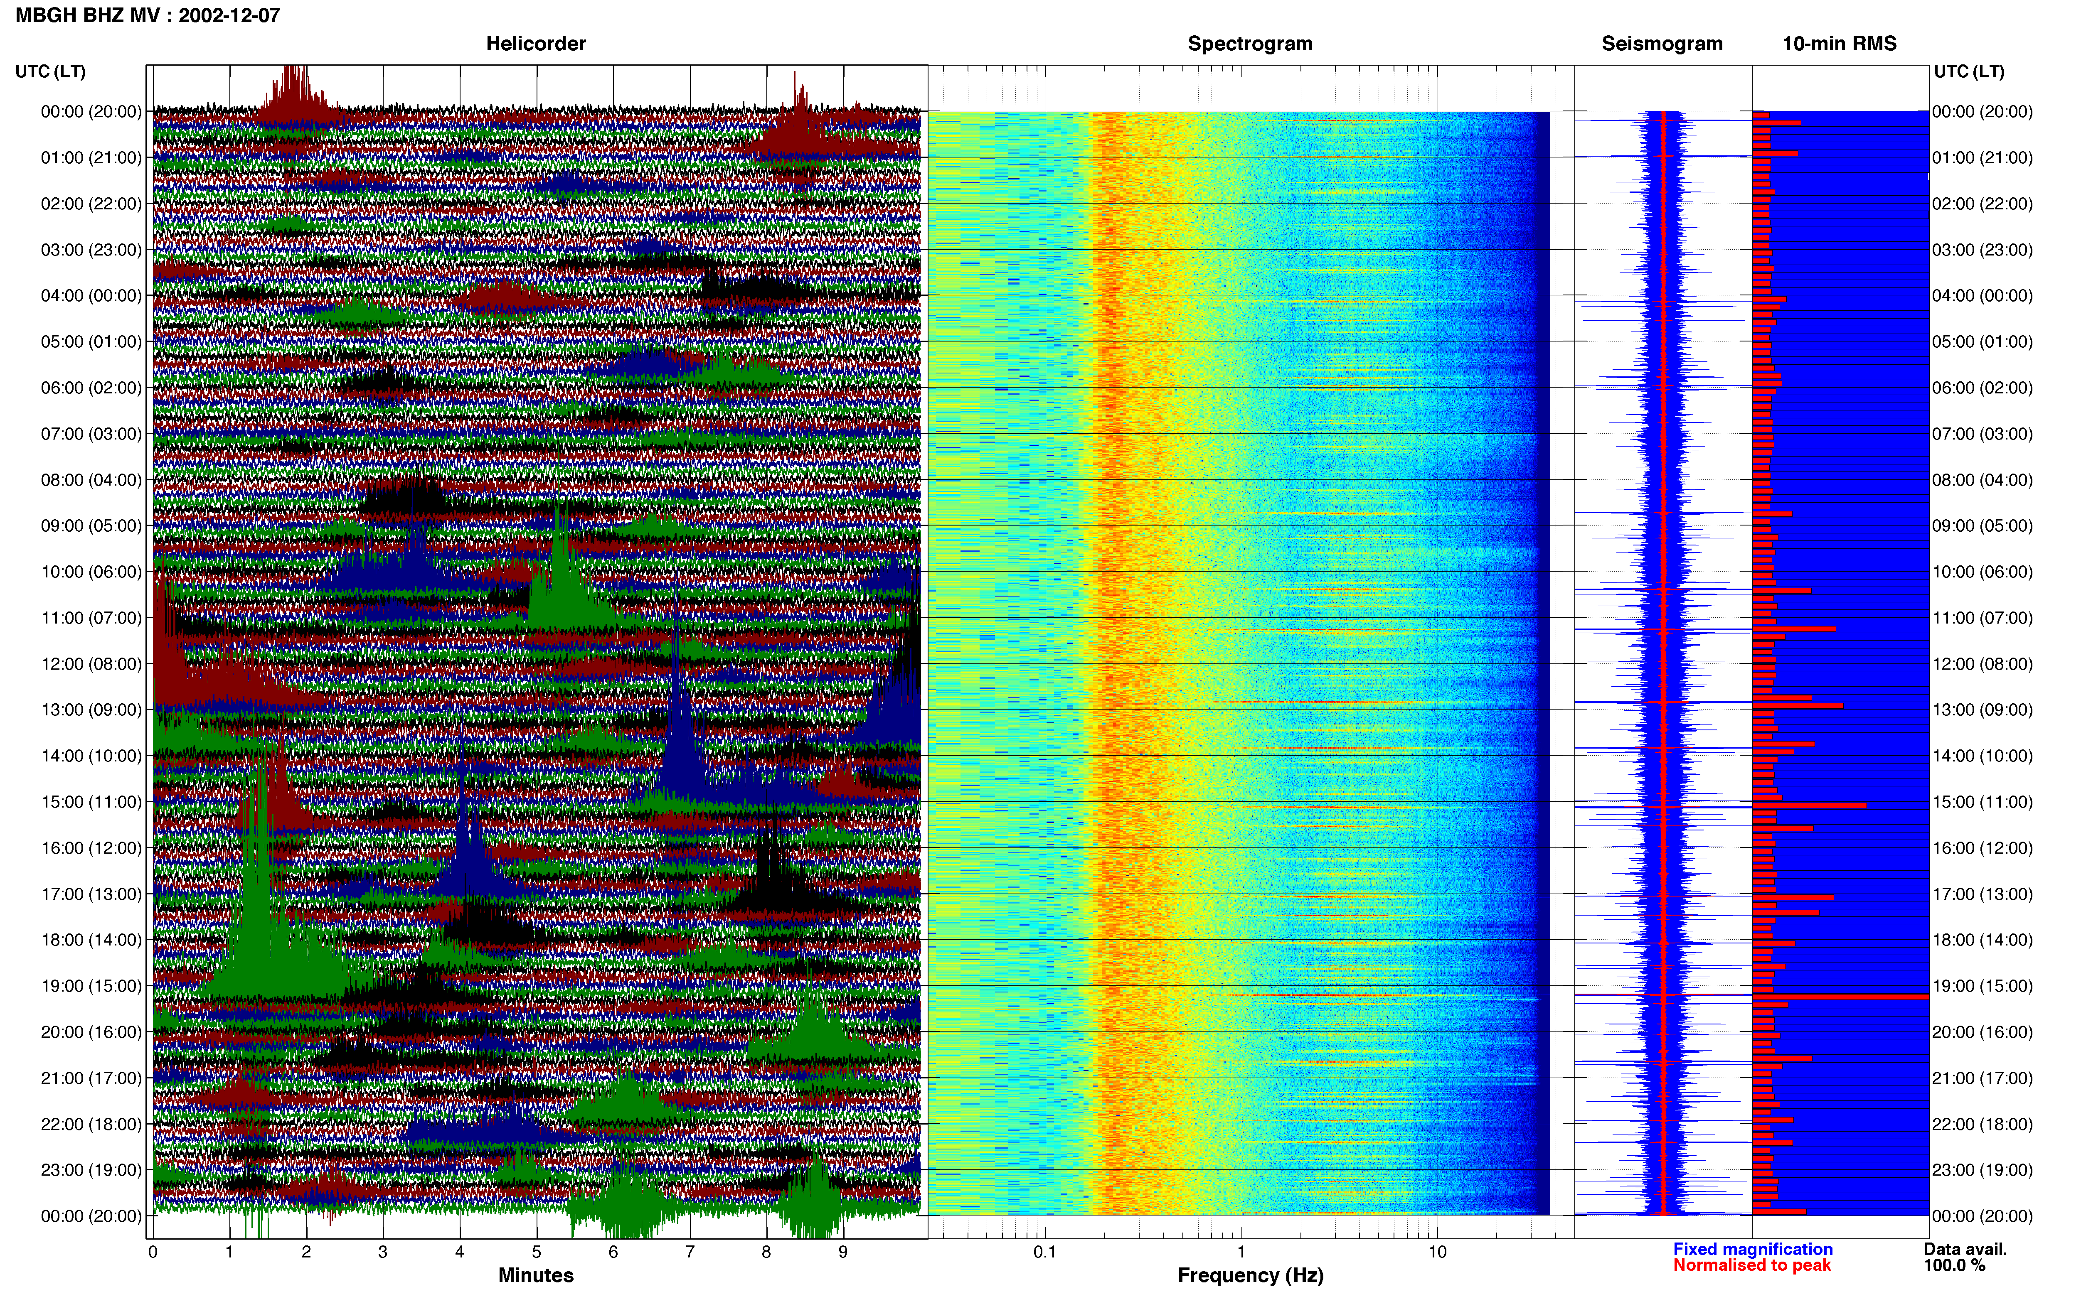Click the left UTC (LT) axis header
This screenshot has width=2086, height=1304.
(50, 71)
